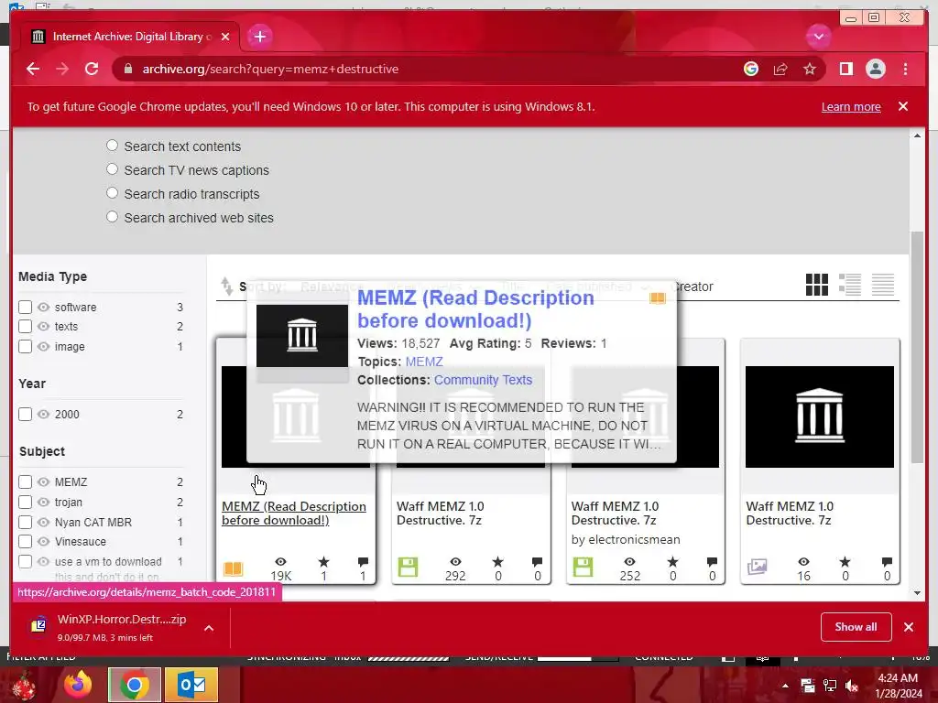Click reviews icon on MEMZ card

tap(363, 561)
